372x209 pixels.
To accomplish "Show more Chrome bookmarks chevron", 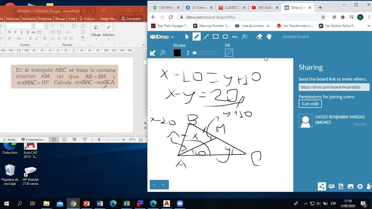I will [x=369, y=26].
